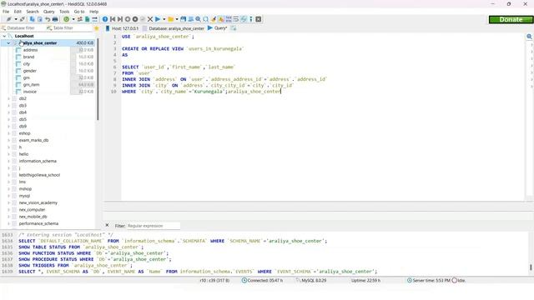Open the session manager connect icon
This screenshot has height=300, width=534.
(x=9, y=19)
